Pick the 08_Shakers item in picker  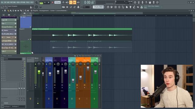[9, 30]
